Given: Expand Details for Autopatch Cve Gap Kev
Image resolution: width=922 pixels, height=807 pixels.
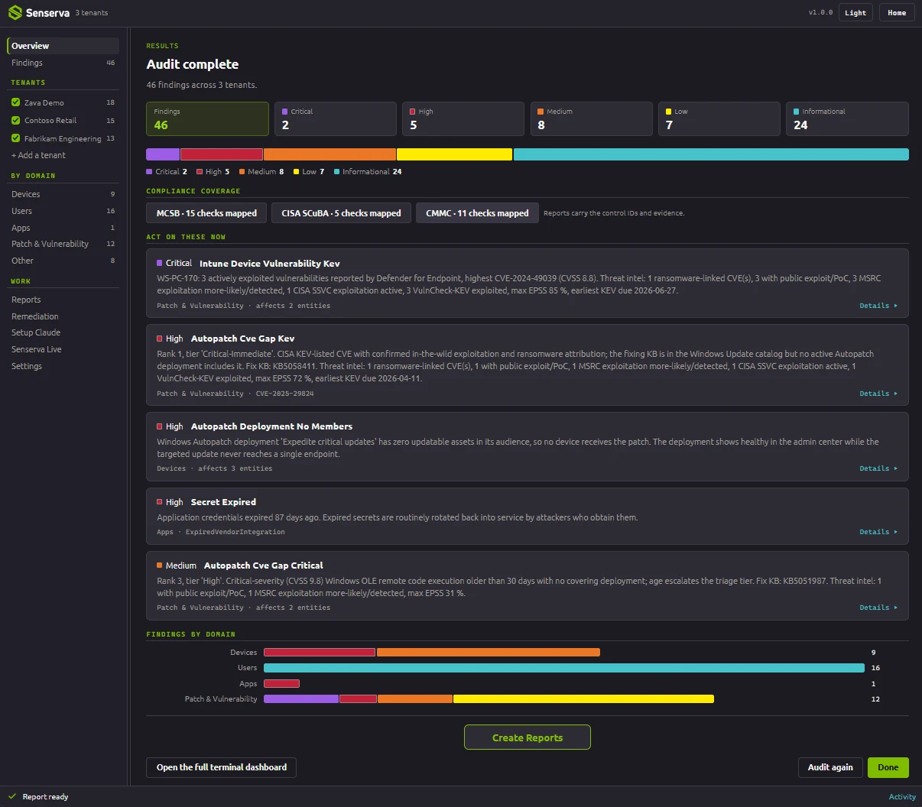Looking at the screenshot, I should click(878, 394).
